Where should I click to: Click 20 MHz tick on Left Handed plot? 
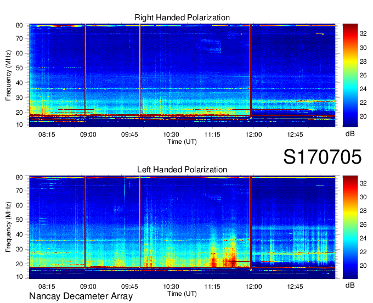pos(19,264)
